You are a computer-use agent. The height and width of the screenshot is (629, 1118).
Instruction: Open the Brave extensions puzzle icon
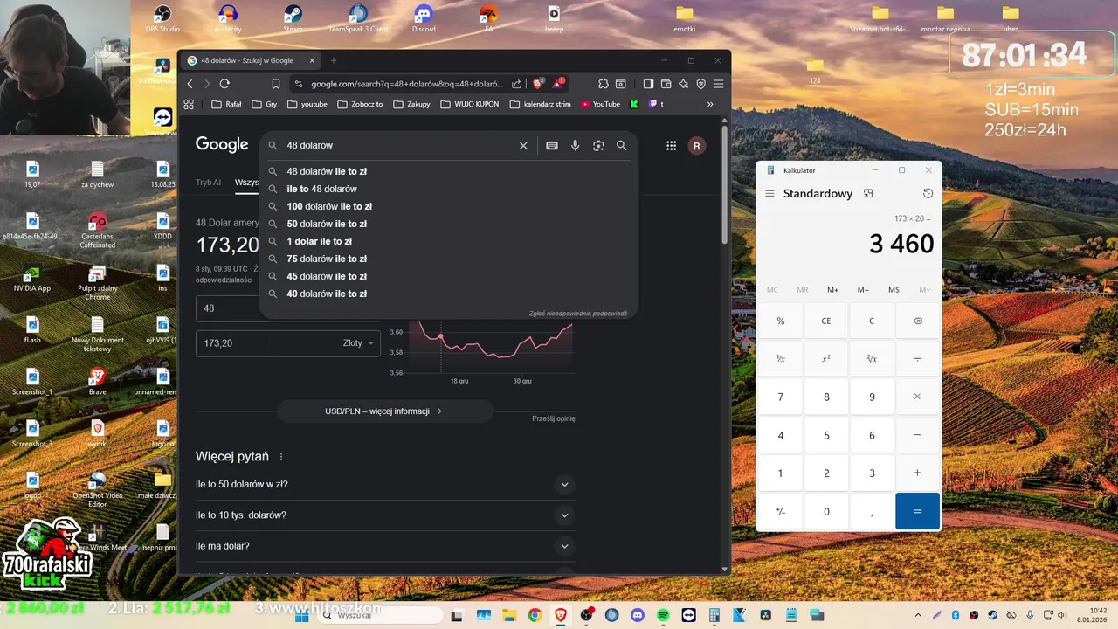point(603,84)
